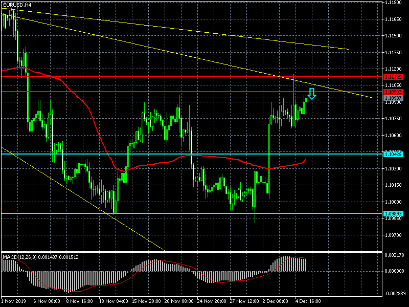Click the 1.11200 price scale label
This screenshot has width=409, height=307.
coord(393,69)
